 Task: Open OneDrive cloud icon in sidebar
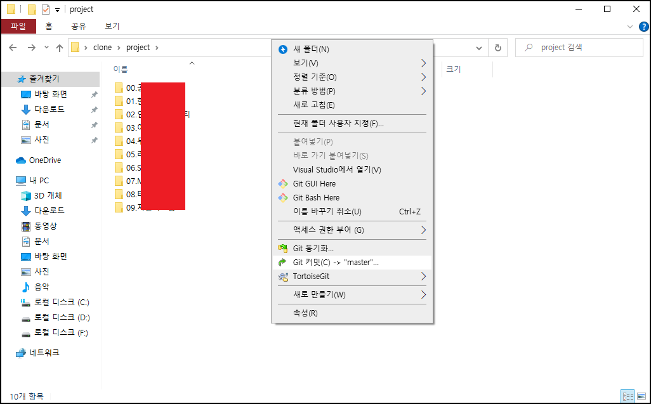pos(21,160)
